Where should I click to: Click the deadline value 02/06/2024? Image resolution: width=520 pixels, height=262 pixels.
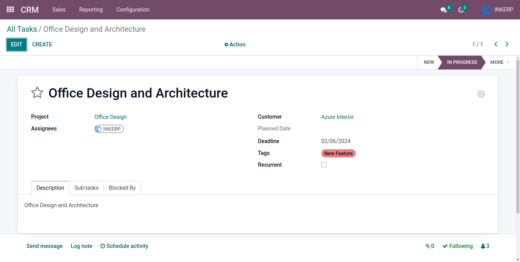tap(336, 141)
